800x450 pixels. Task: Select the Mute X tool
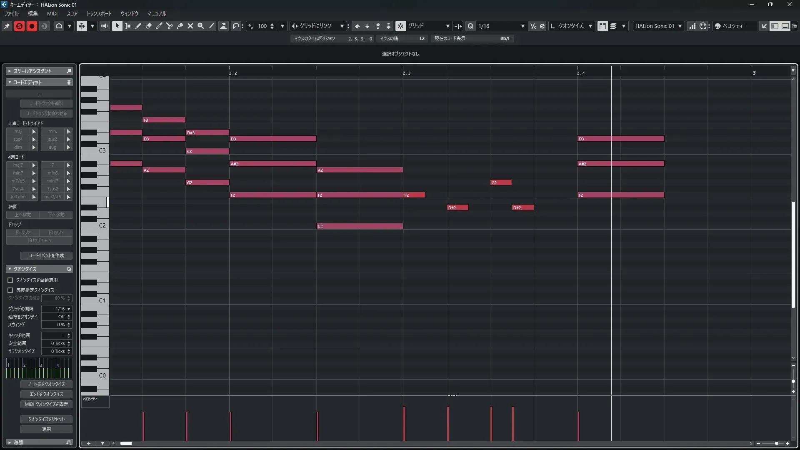click(190, 26)
